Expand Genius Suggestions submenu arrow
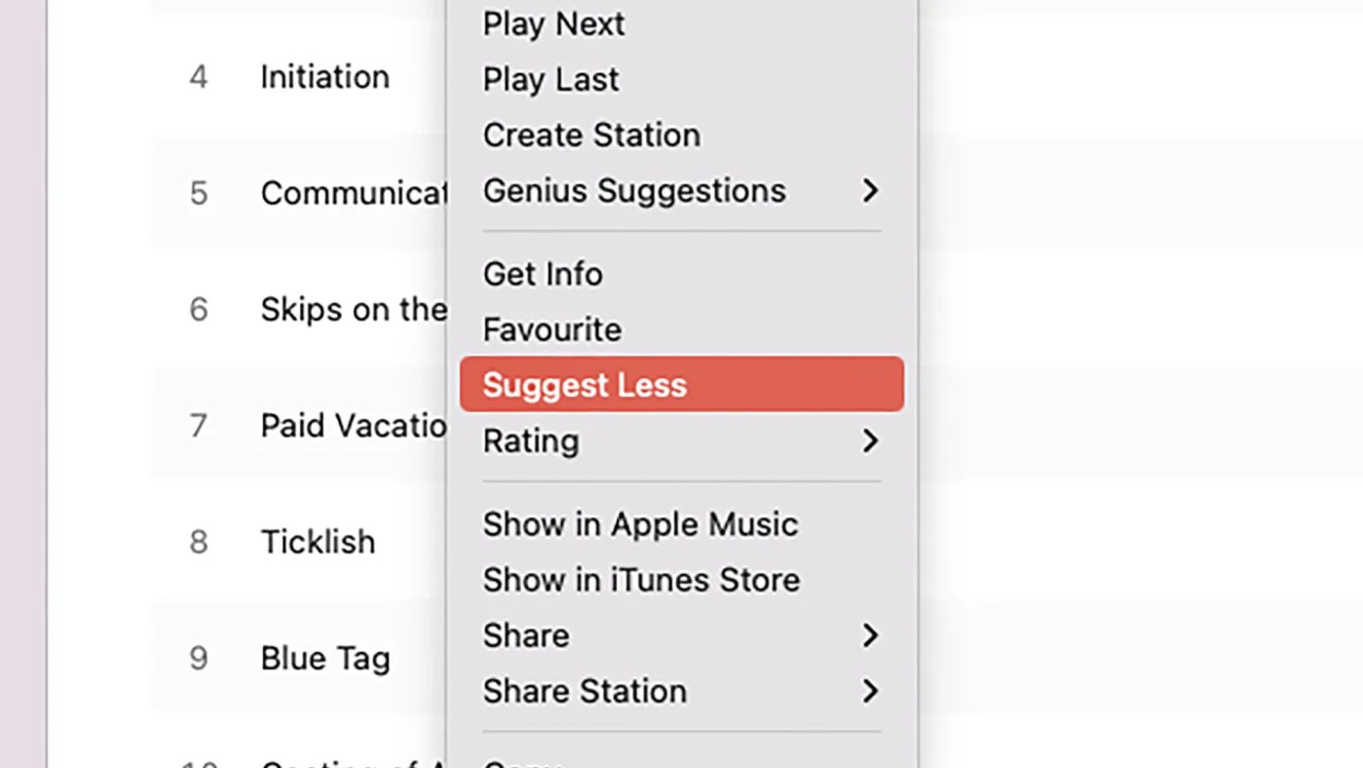This screenshot has width=1363, height=768. [x=870, y=191]
